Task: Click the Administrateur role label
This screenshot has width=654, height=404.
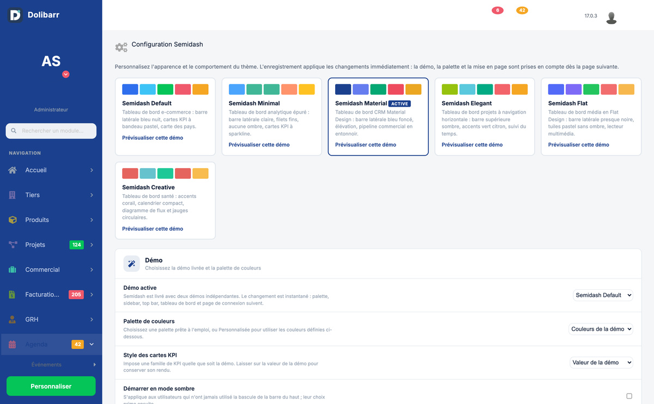Action: pos(51,110)
